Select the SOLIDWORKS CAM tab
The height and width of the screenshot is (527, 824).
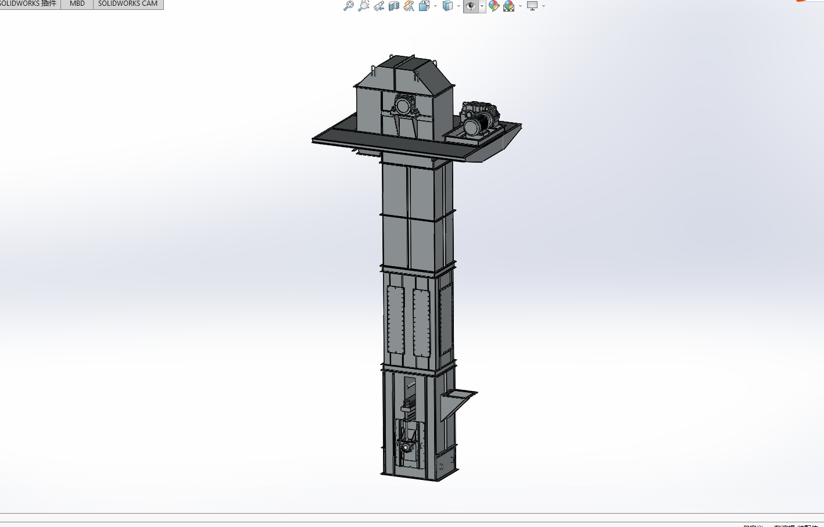click(x=128, y=4)
